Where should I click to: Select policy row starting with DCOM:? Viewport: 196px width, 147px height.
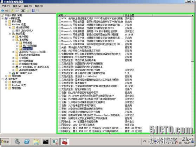tap(91, 19)
